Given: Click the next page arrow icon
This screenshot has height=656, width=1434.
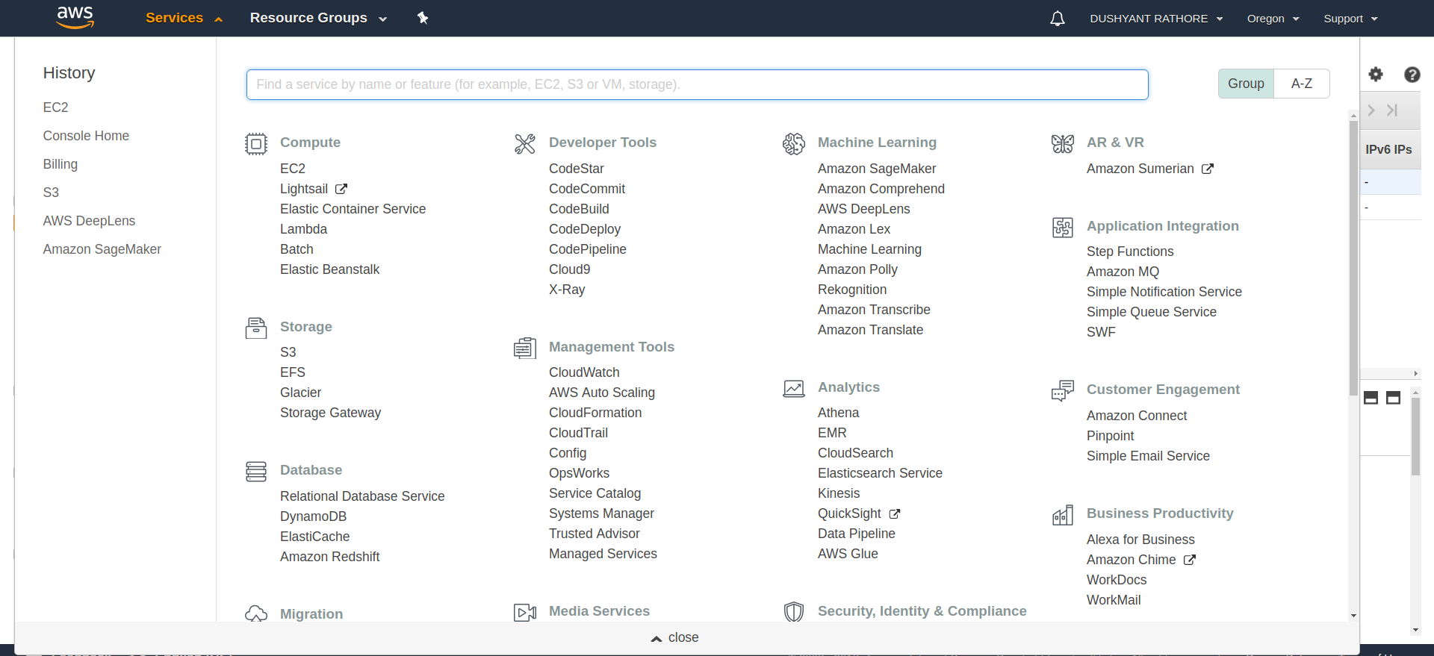Looking at the screenshot, I should 1371,110.
